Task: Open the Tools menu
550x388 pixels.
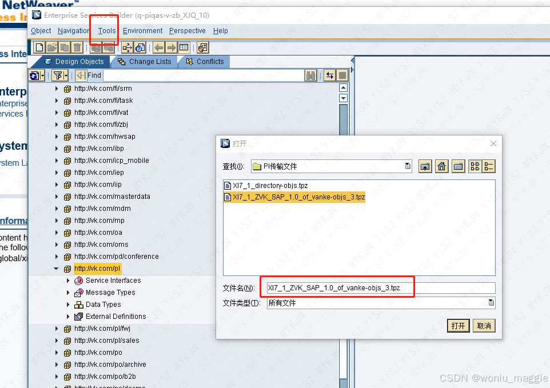Action: click(107, 31)
